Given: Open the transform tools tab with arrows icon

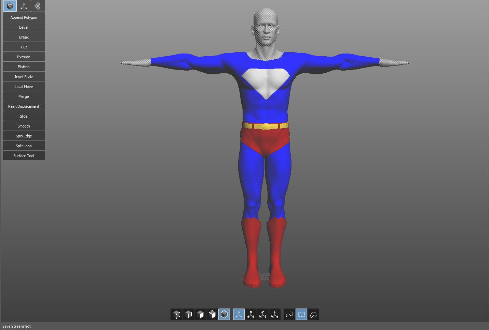Looking at the screenshot, I should 24,6.
